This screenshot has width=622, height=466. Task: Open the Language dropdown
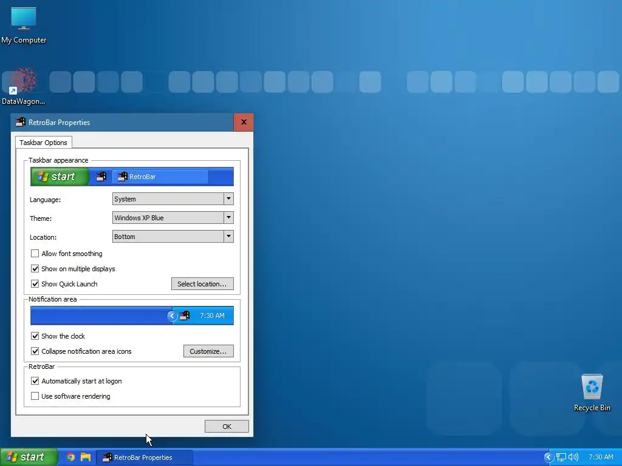point(173,199)
